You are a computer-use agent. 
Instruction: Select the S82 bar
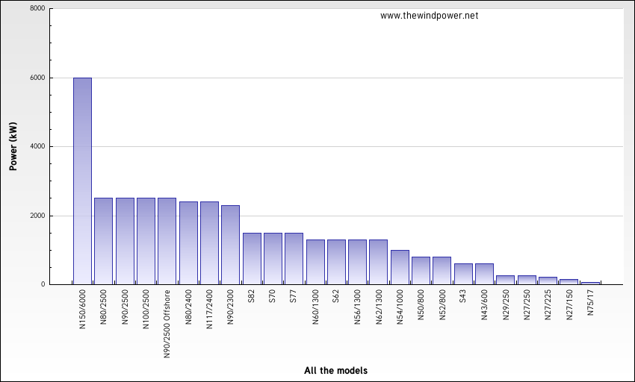[252, 259]
